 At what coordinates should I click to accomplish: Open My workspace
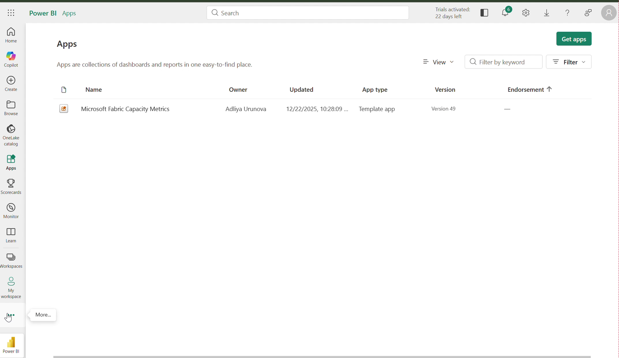[11, 288]
